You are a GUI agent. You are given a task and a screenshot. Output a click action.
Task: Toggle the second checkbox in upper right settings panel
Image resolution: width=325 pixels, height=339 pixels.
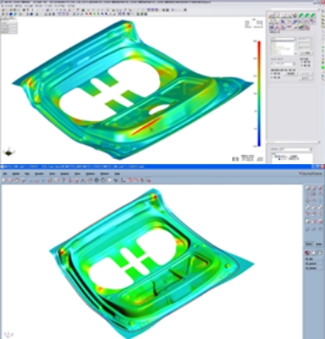click(x=272, y=78)
